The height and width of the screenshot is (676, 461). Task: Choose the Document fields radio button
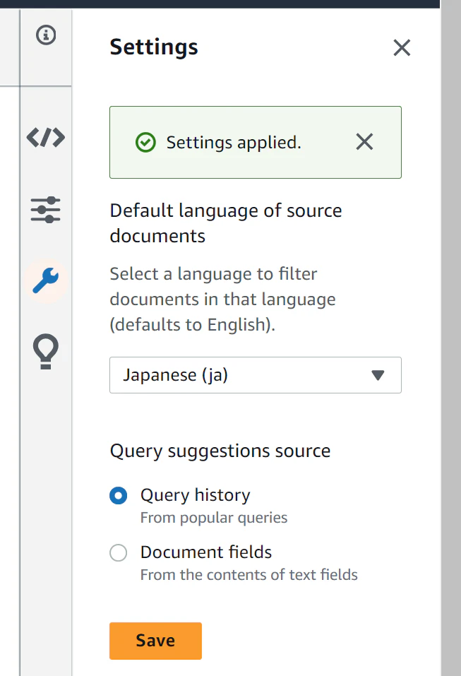[x=119, y=553]
